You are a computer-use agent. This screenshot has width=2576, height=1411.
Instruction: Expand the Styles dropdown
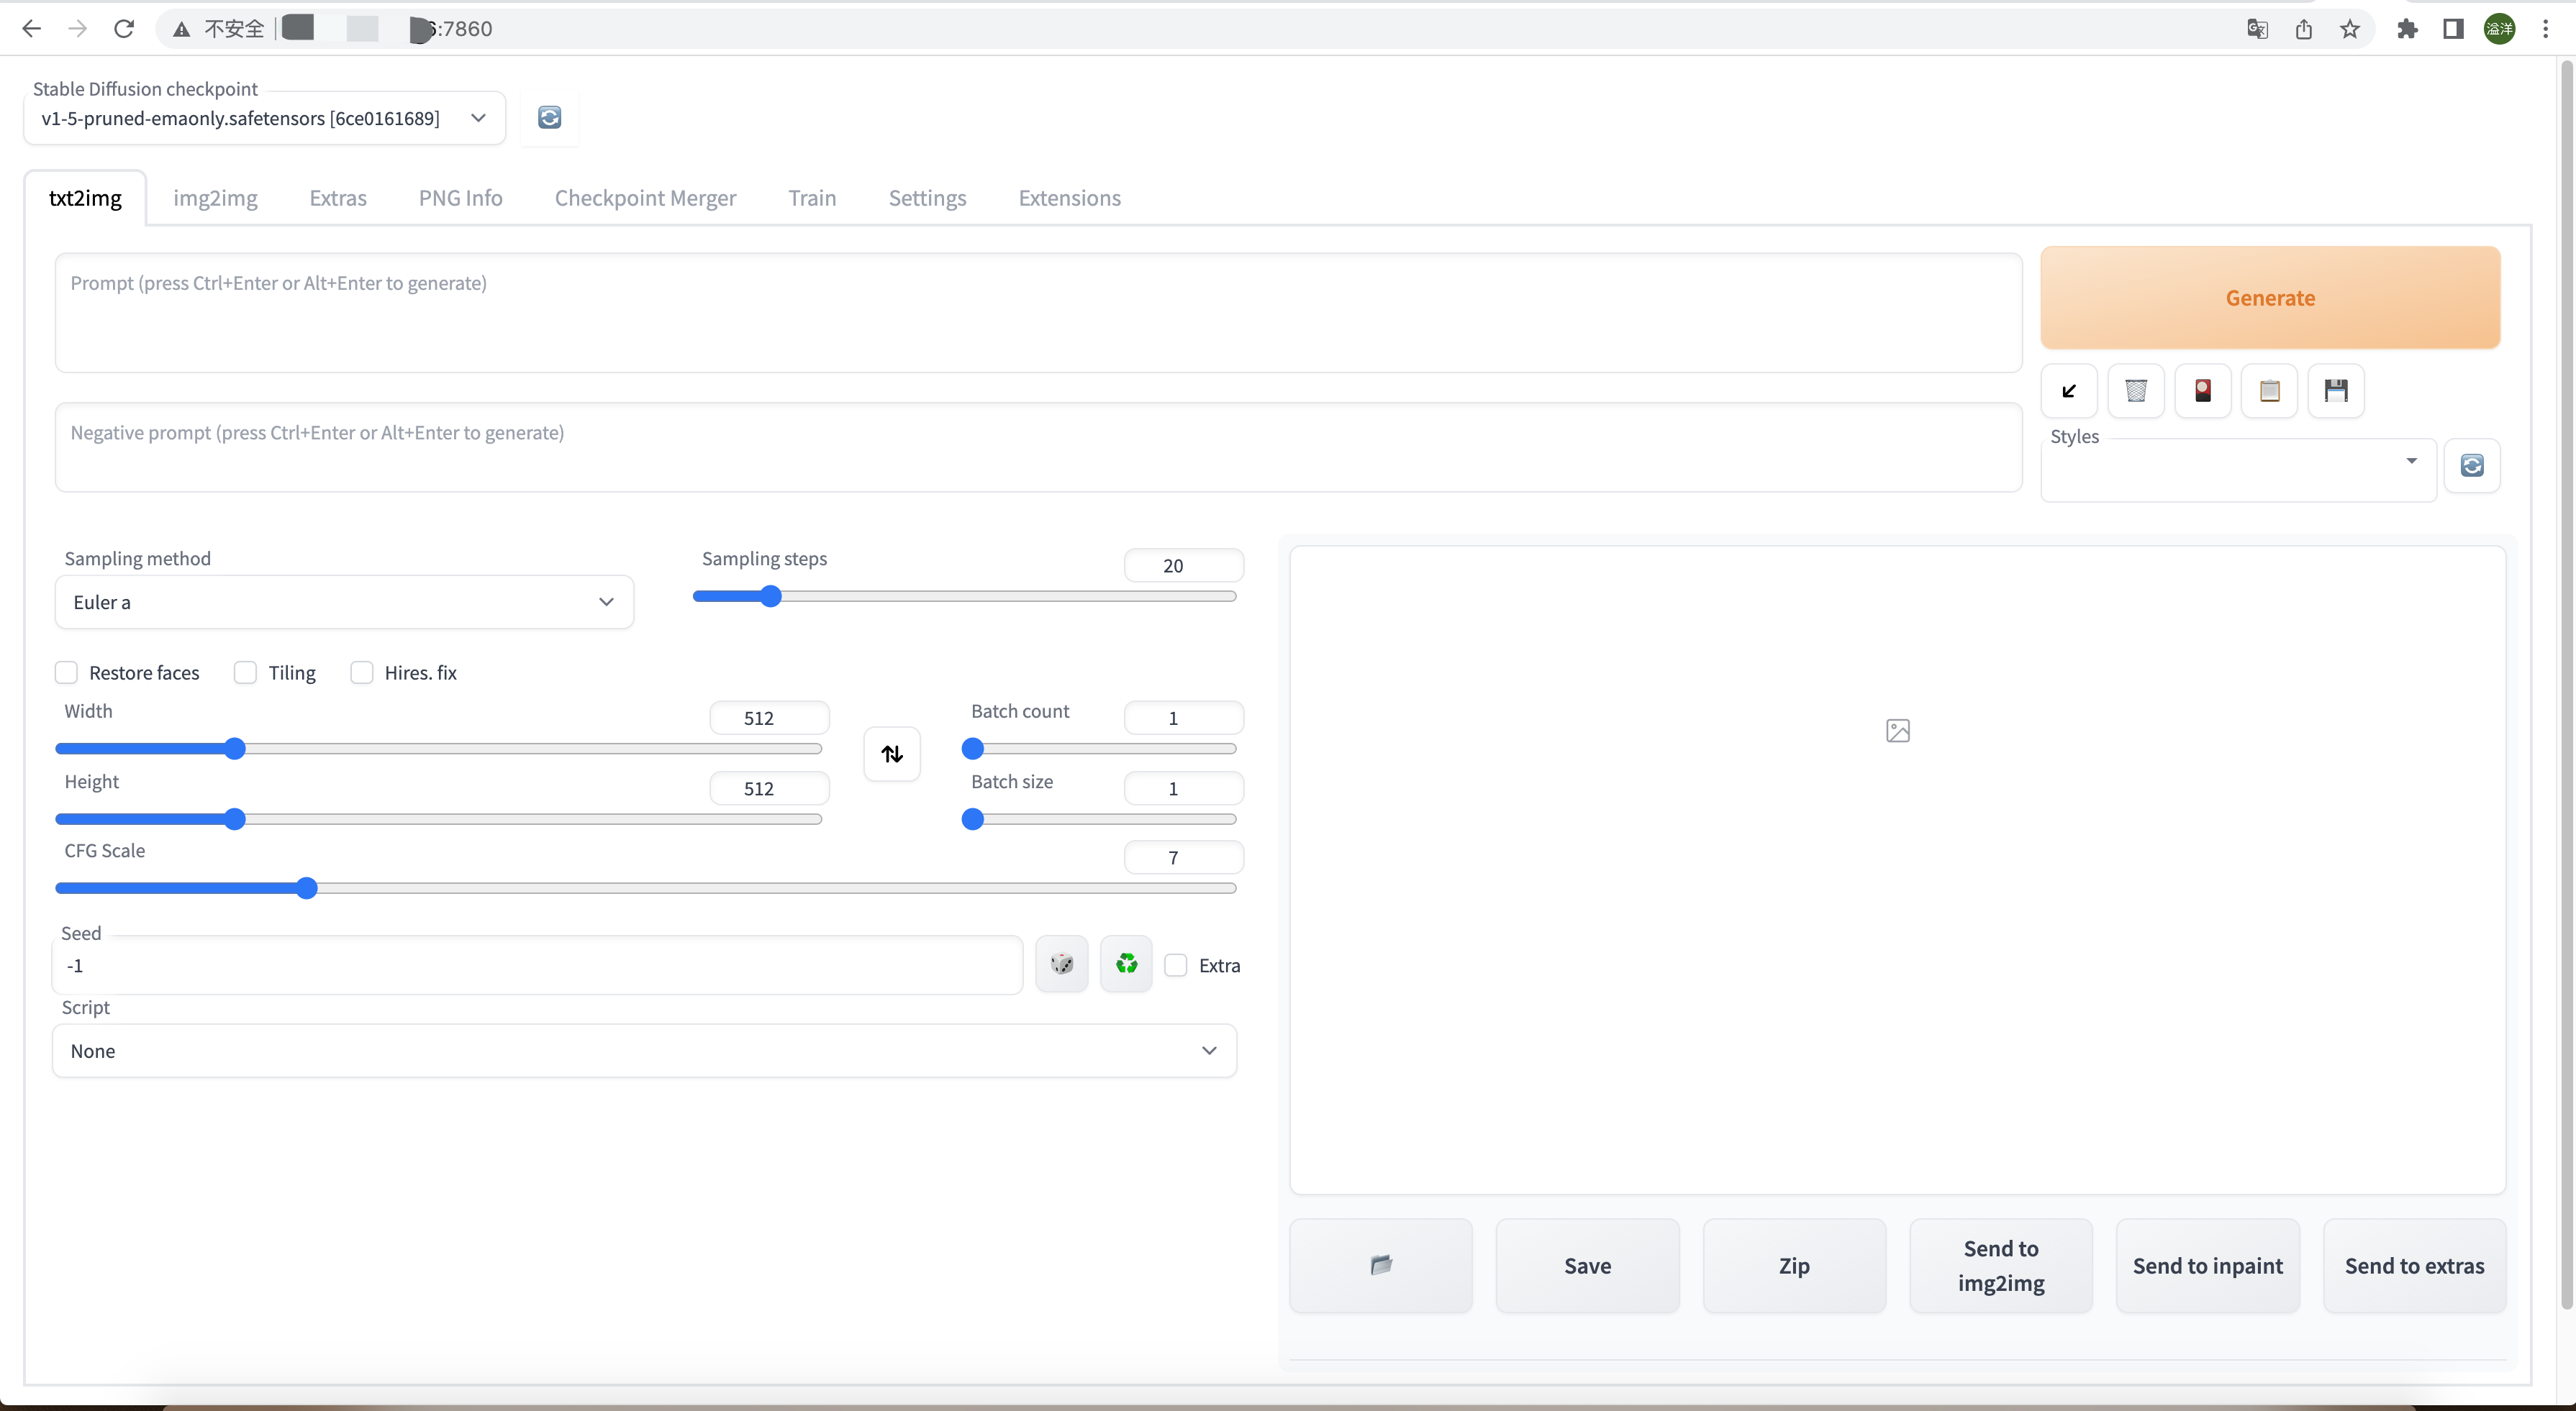[x=2238, y=470]
